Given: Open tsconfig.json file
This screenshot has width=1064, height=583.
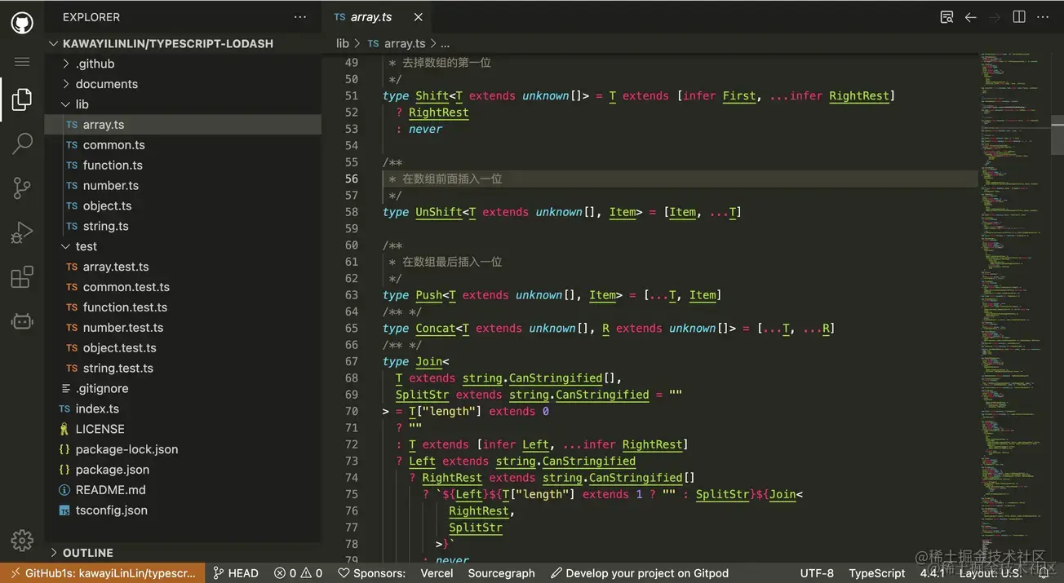Looking at the screenshot, I should [x=183, y=510].
